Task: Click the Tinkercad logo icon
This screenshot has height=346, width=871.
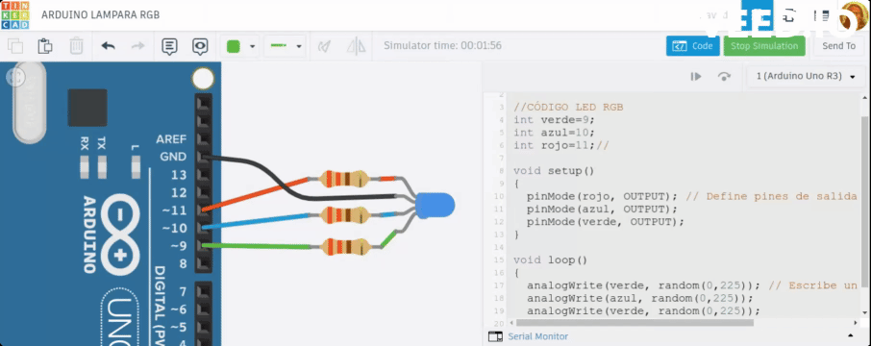Action: tap(15, 15)
